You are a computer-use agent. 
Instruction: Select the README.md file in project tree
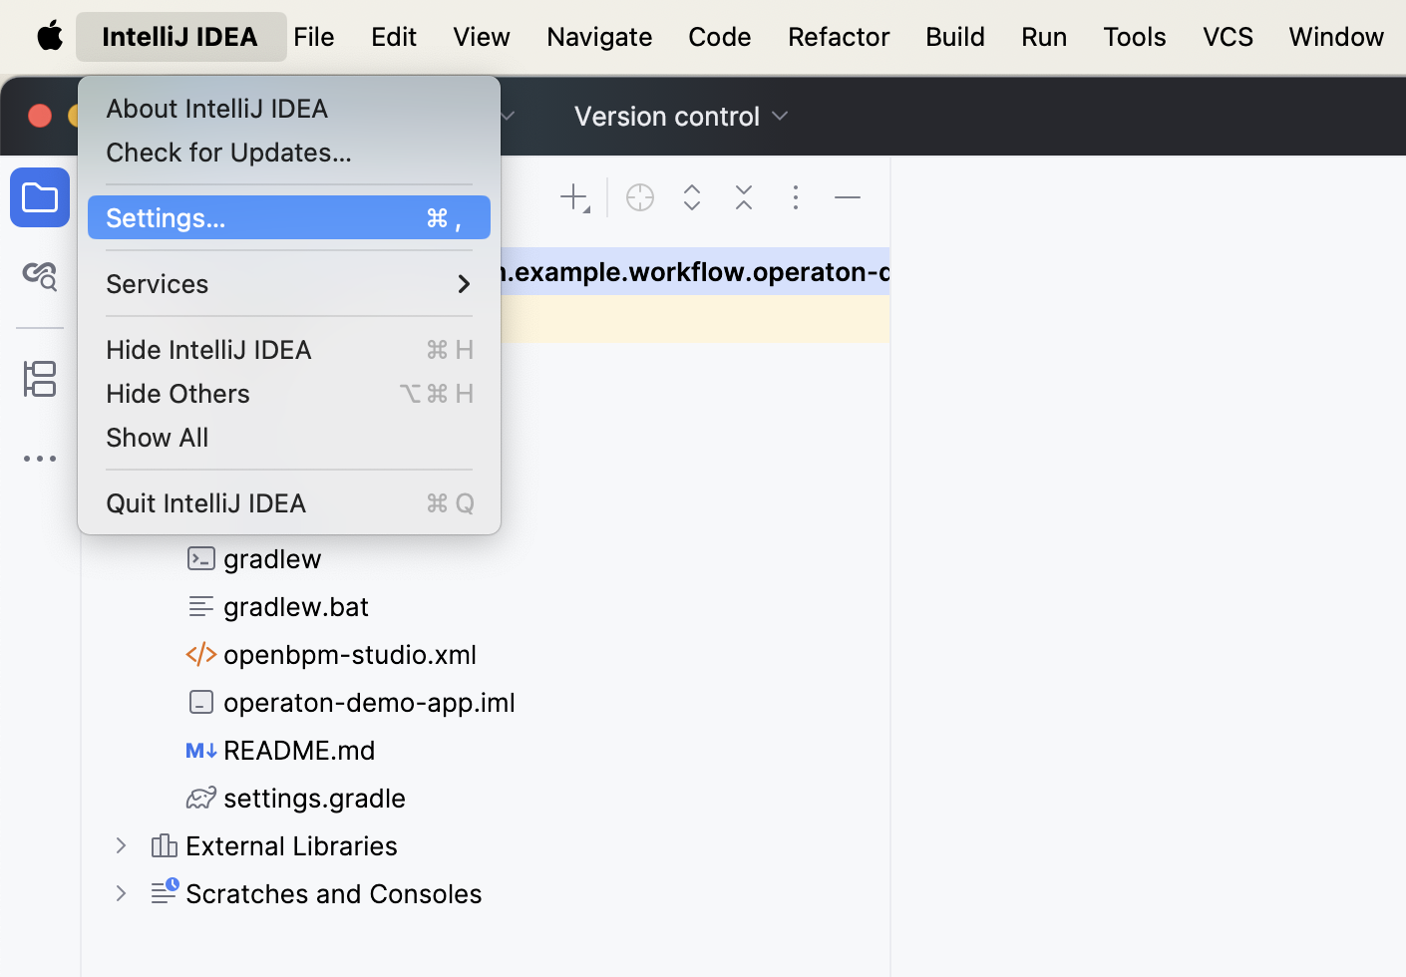[299, 750]
